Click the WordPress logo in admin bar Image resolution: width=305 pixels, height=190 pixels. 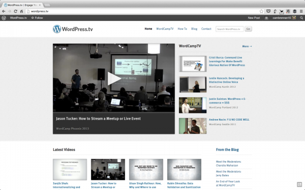click(4, 18)
